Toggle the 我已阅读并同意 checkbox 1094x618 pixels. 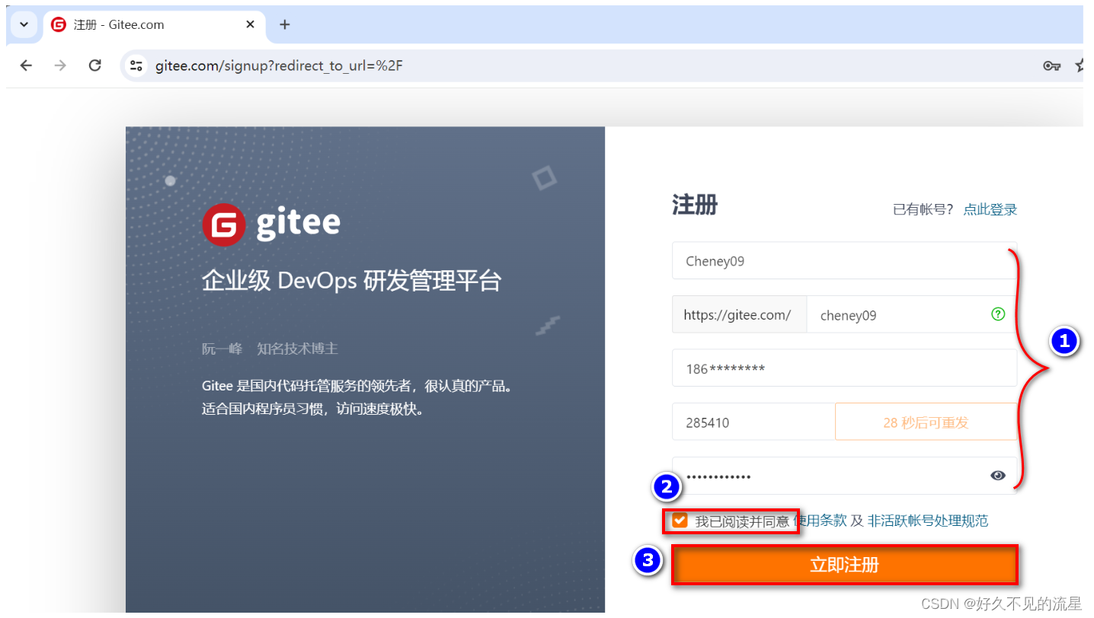pyautogui.click(x=680, y=521)
